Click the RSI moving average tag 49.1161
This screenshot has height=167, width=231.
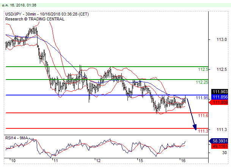coord(220,146)
